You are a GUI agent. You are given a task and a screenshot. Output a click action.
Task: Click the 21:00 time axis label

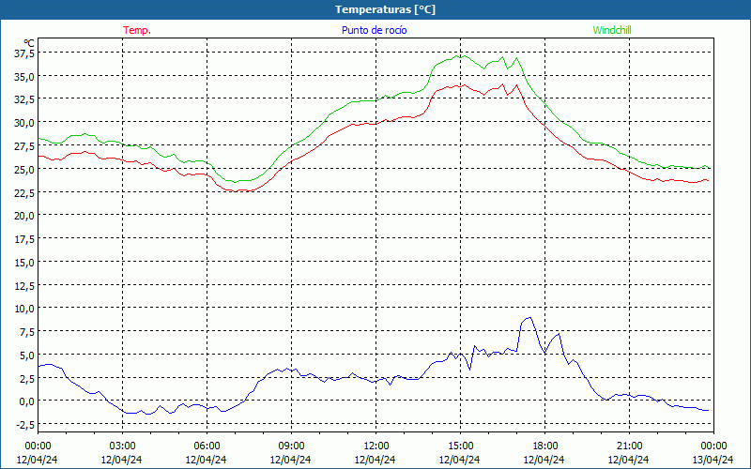point(629,446)
